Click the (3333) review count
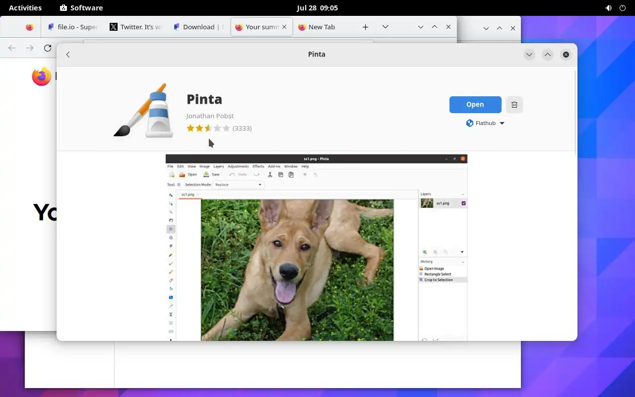The height and width of the screenshot is (397, 635). pos(242,129)
